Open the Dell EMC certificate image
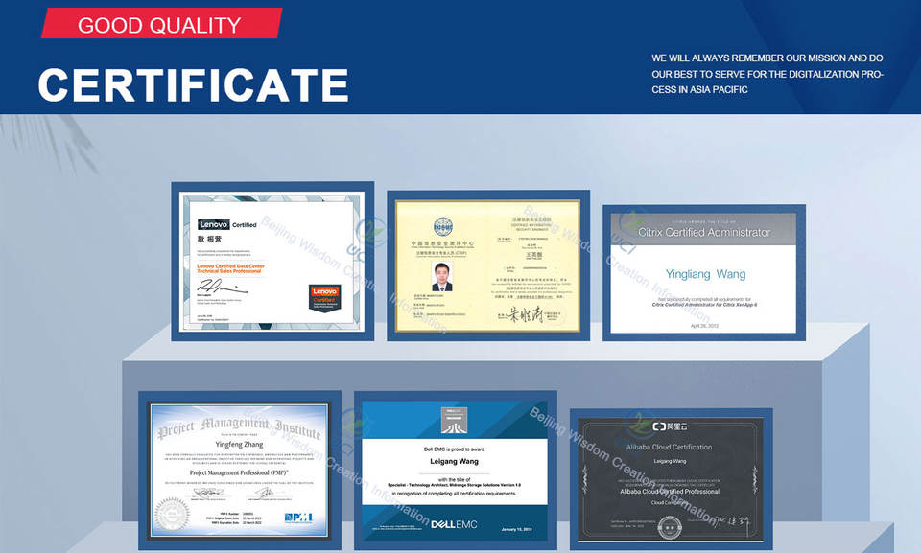This screenshot has width=921, height=553. pos(455,471)
